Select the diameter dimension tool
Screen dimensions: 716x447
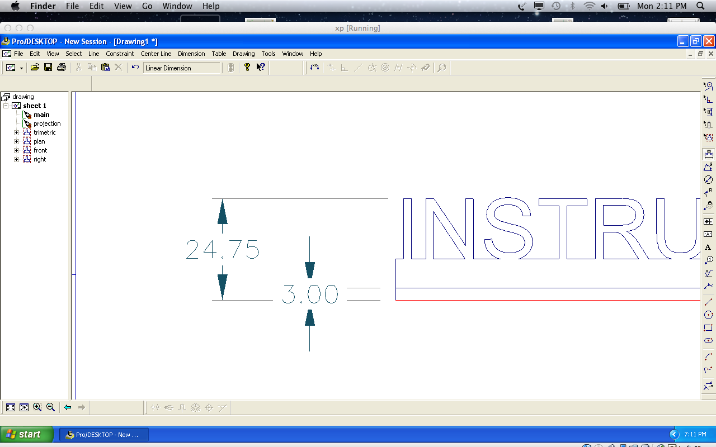coord(708,179)
